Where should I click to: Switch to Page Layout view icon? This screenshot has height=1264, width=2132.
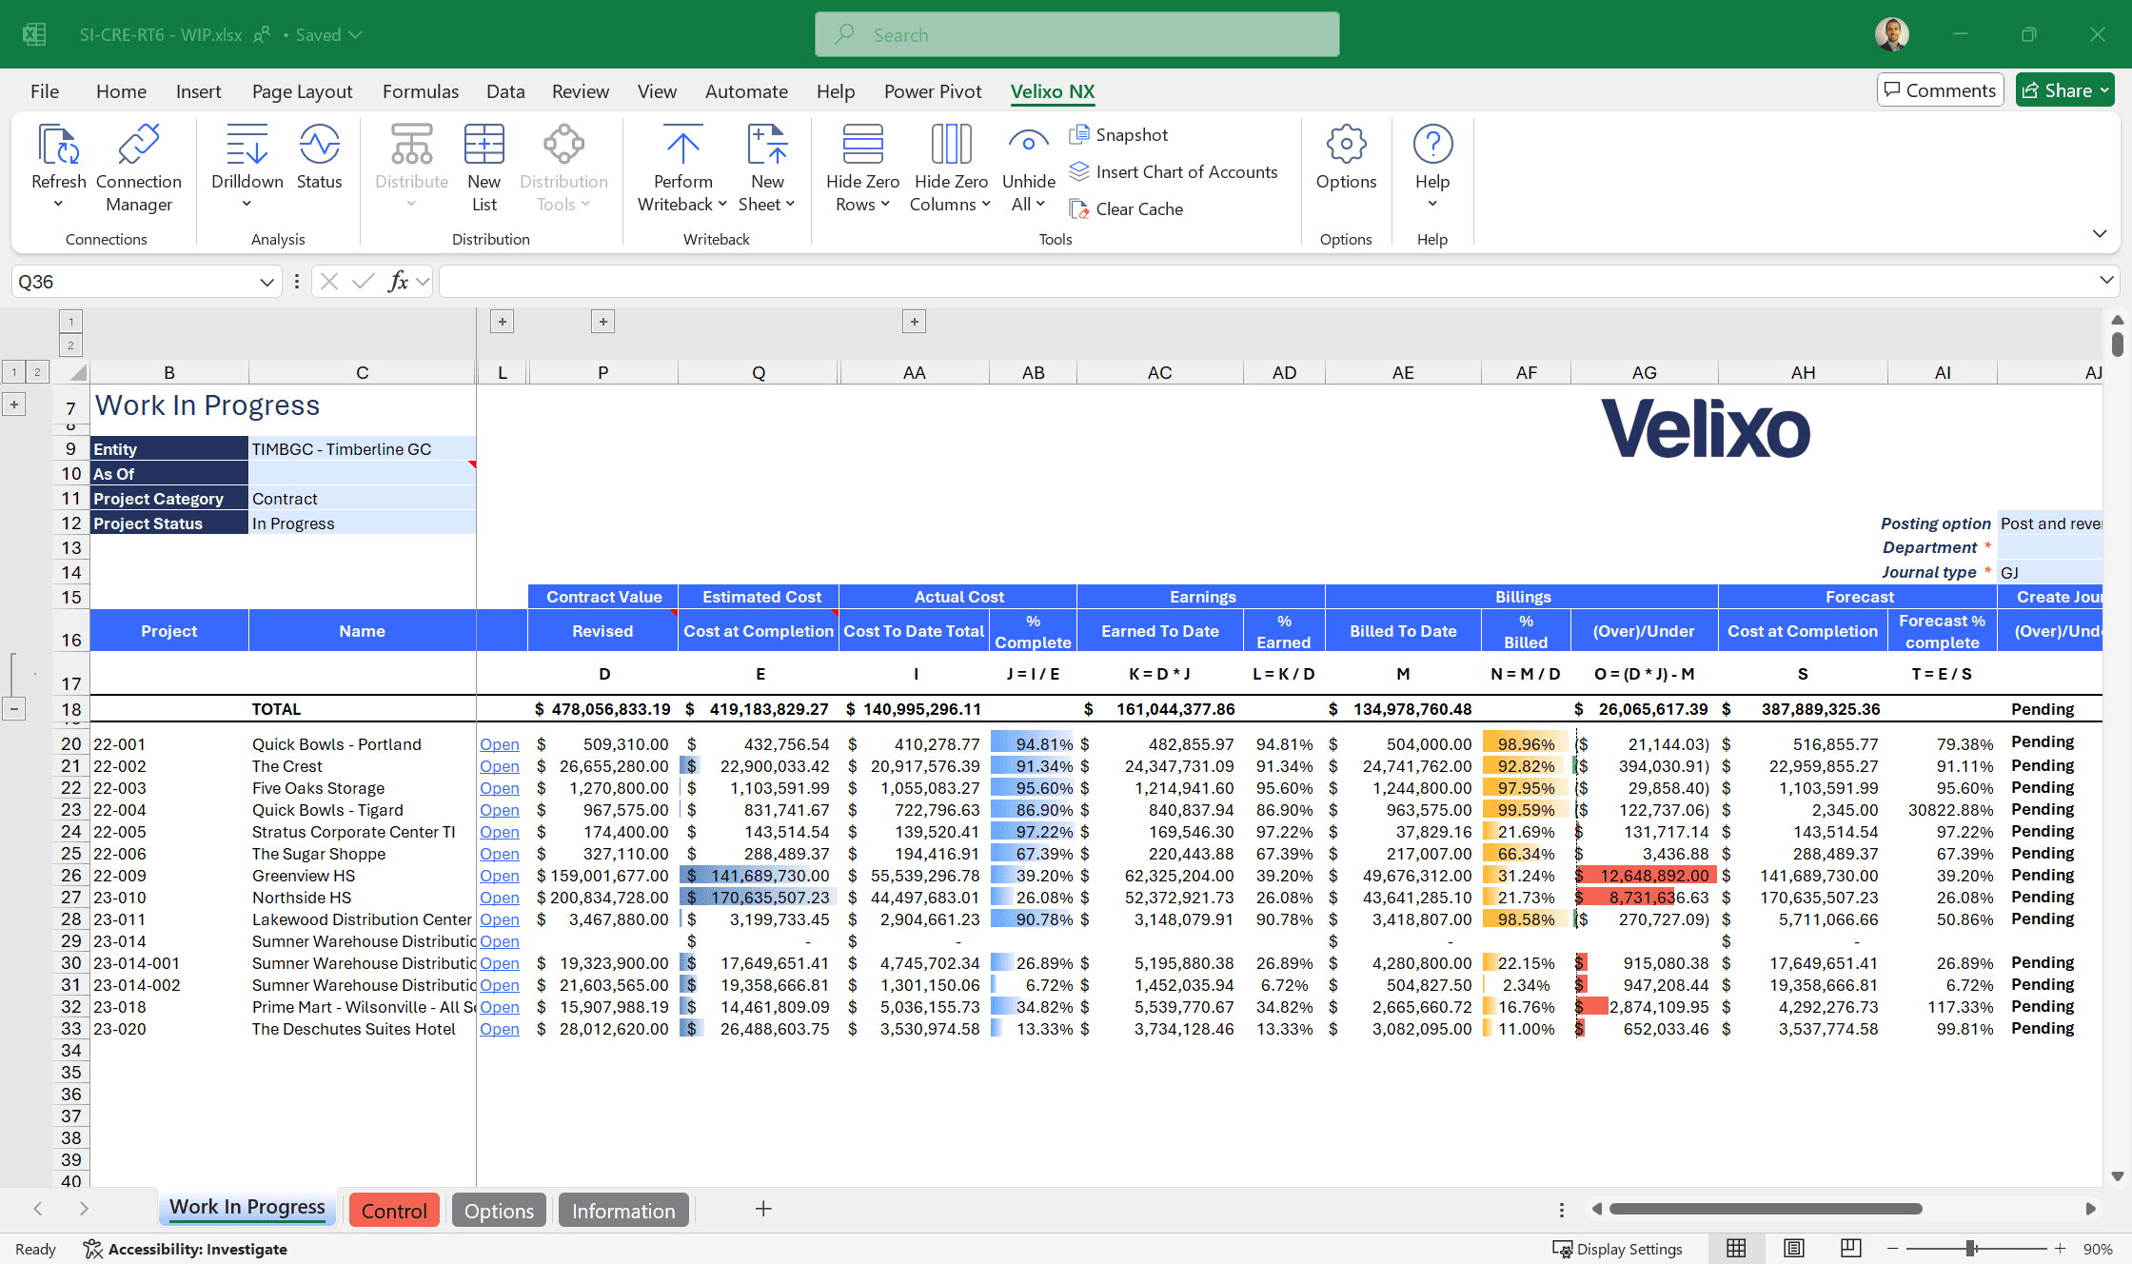tap(1793, 1249)
